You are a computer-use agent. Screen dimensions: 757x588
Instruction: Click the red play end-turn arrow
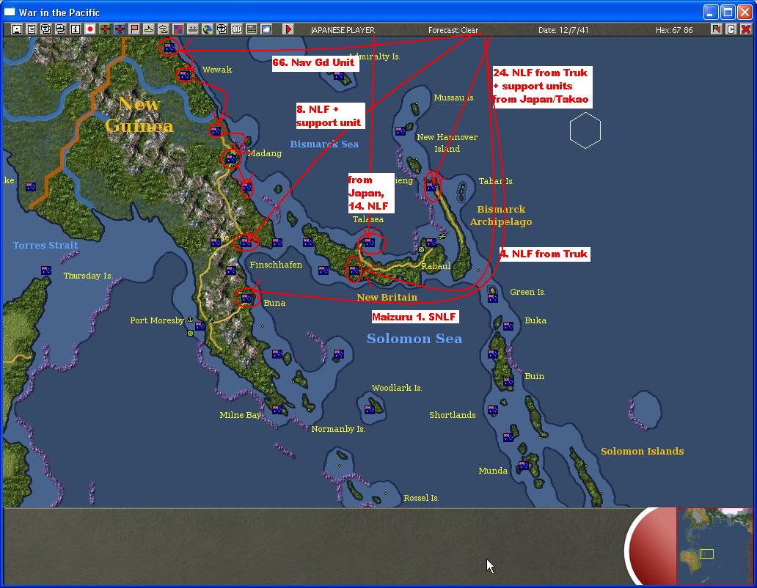[288, 29]
